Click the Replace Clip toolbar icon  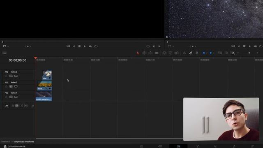(x=176, y=53)
